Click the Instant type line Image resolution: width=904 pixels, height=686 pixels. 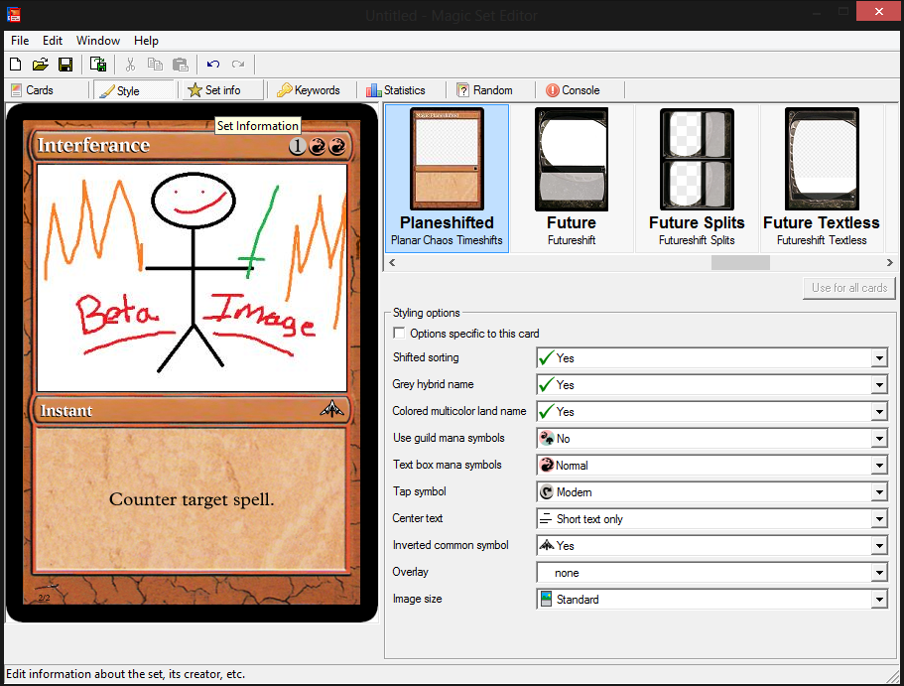coord(66,411)
